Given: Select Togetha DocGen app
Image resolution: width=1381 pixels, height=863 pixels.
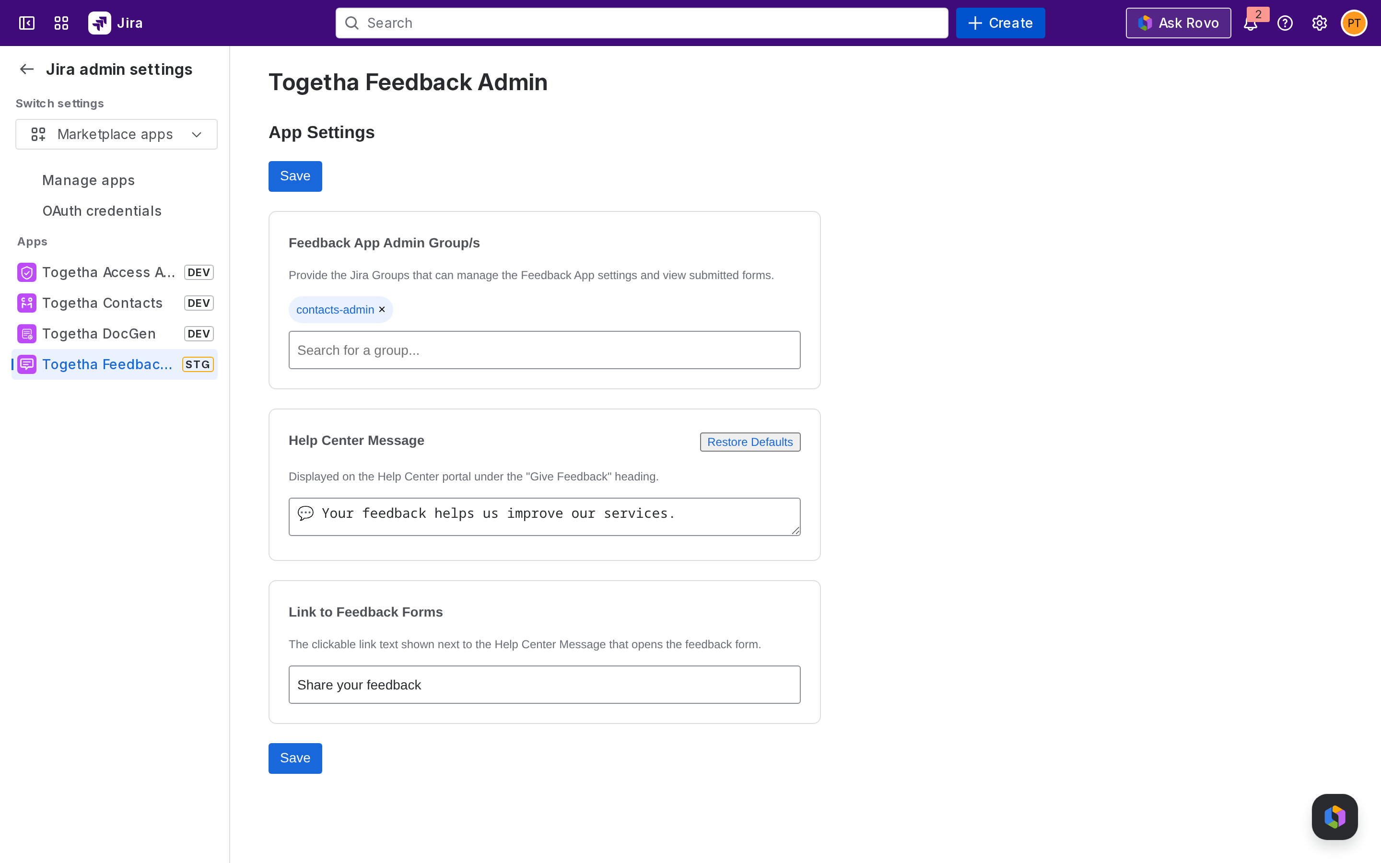Looking at the screenshot, I should [115, 334].
